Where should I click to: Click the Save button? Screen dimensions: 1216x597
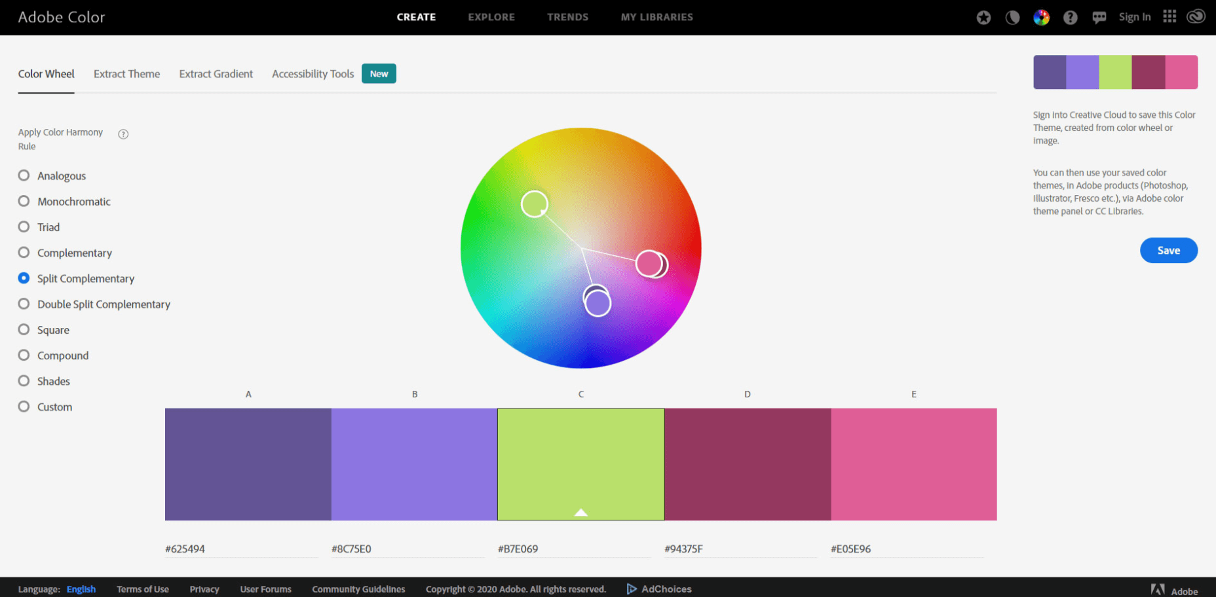[x=1169, y=251]
